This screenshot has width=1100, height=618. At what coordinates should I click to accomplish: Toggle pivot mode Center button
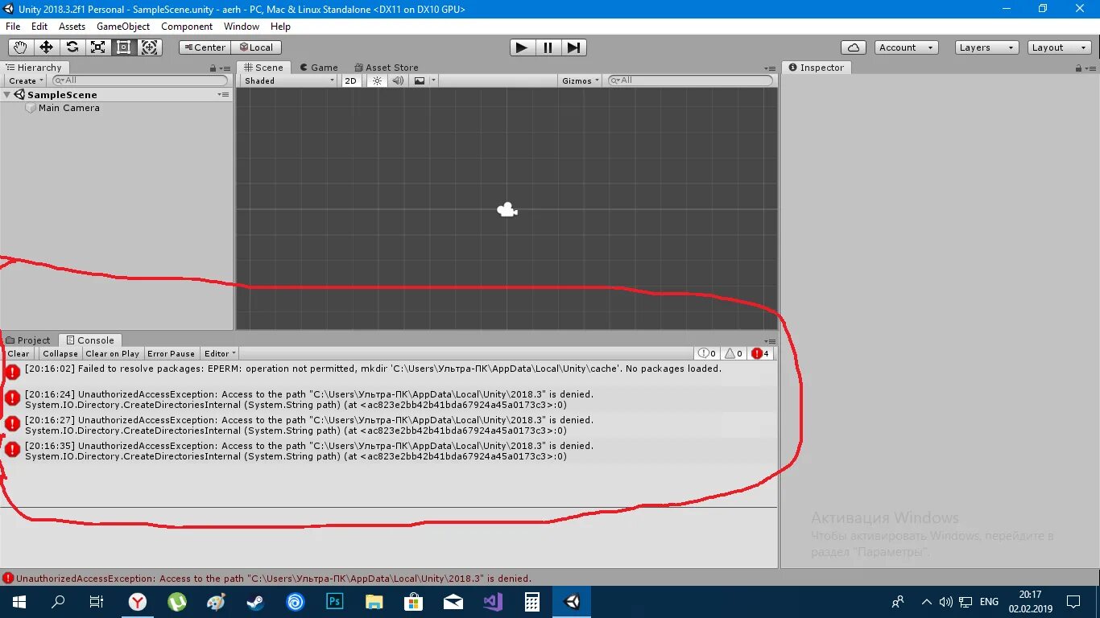click(205, 47)
